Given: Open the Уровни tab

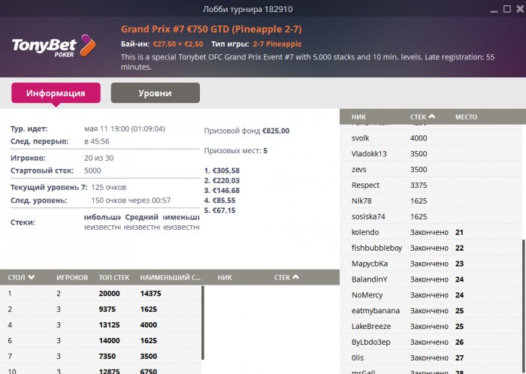Looking at the screenshot, I should [x=155, y=93].
